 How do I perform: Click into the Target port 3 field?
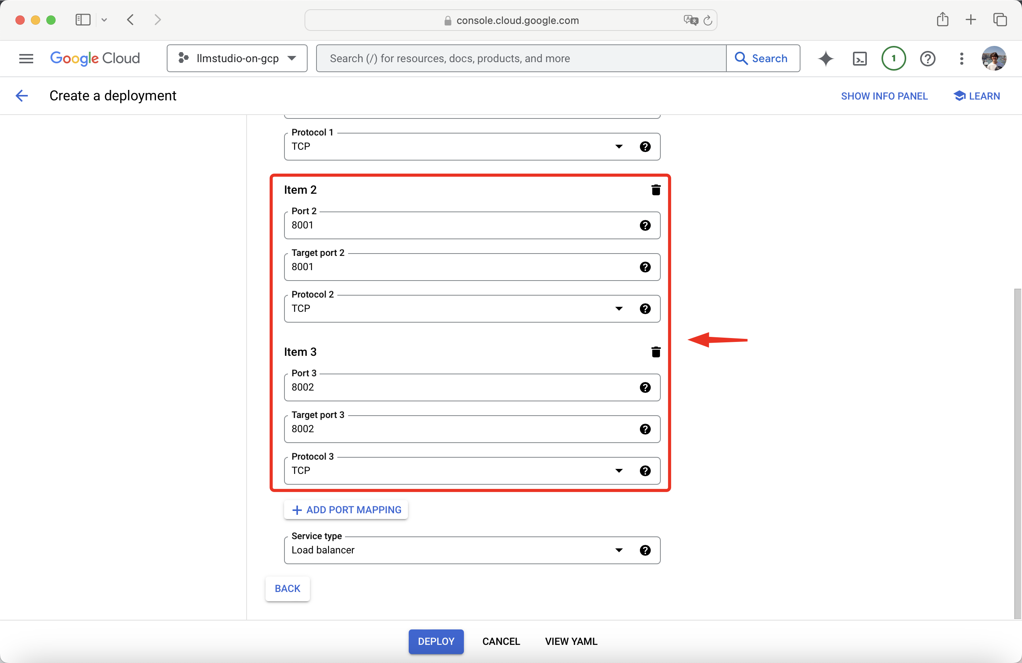pyautogui.click(x=459, y=429)
